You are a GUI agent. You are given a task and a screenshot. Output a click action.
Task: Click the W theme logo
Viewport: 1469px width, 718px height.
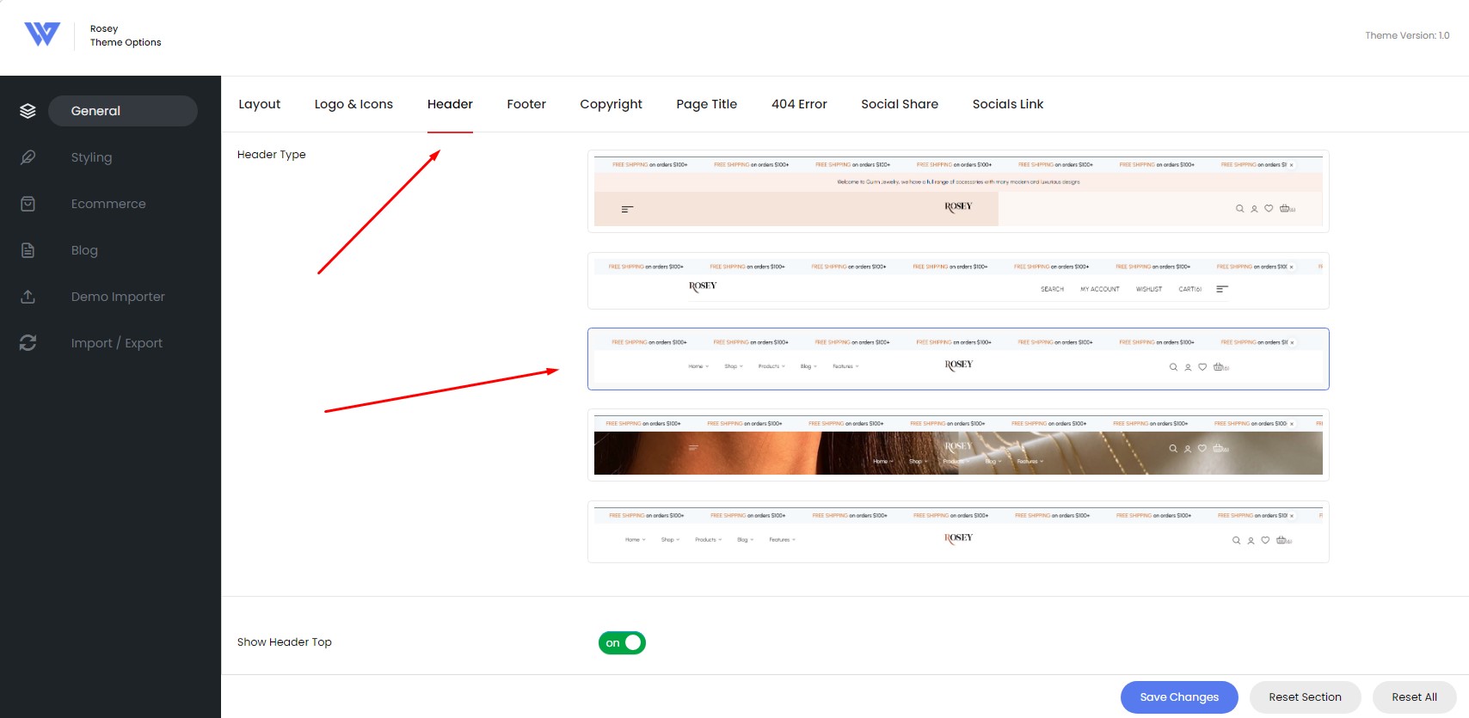[42, 34]
